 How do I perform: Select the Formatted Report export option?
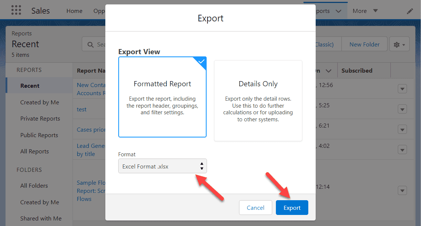tap(162, 97)
